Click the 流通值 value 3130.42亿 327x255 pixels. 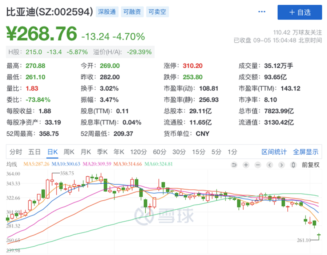279,122
